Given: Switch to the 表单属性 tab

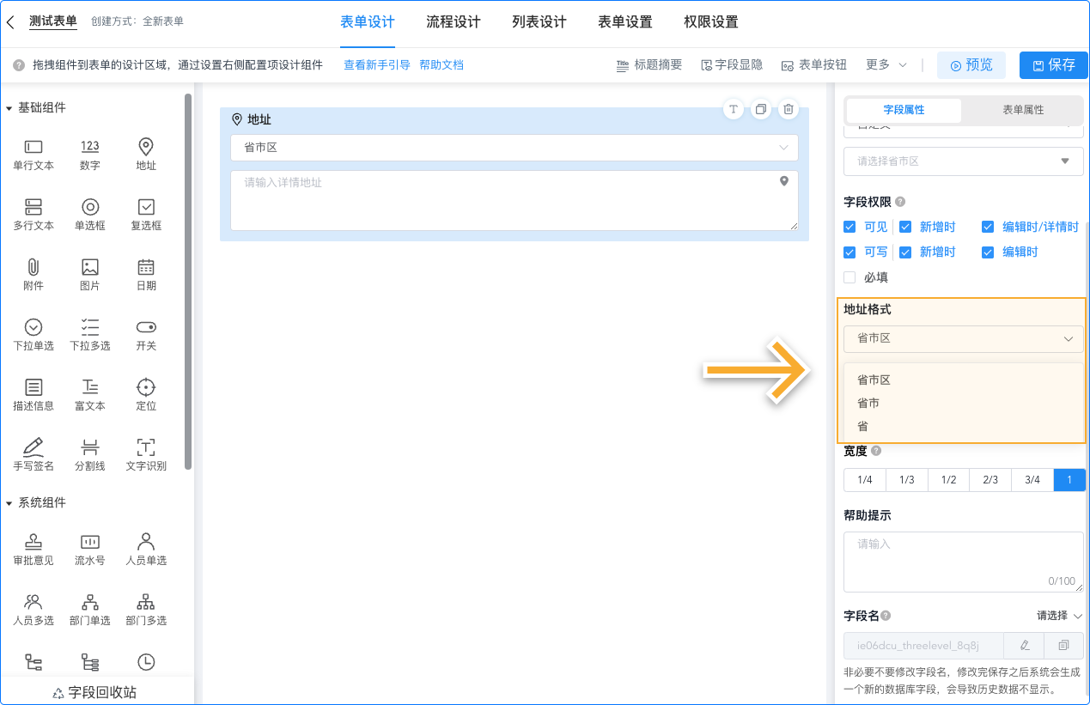Looking at the screenshot, I should pyautogui.click(x=1022, y=110).
